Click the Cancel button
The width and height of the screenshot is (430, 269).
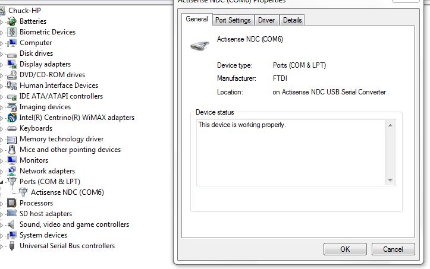click(x=393, y=249)
